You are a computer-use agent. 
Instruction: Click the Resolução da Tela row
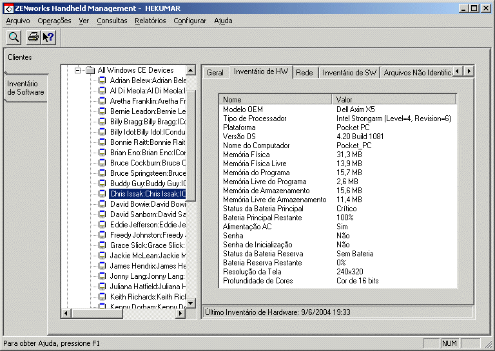[x=338, y=272]
